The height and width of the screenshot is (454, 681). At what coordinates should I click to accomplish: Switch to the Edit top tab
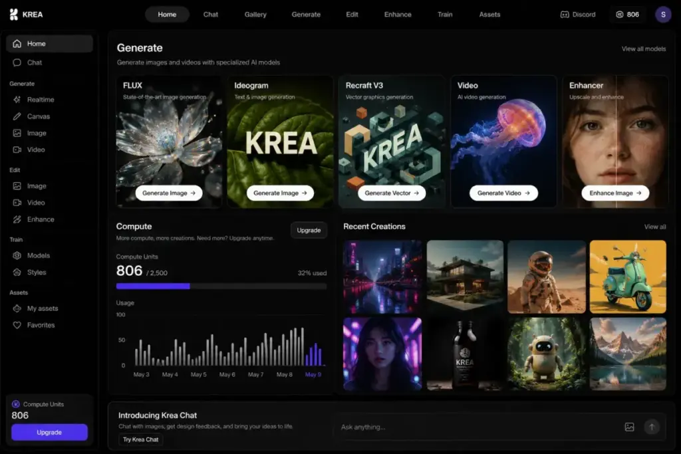pos(352,15)
